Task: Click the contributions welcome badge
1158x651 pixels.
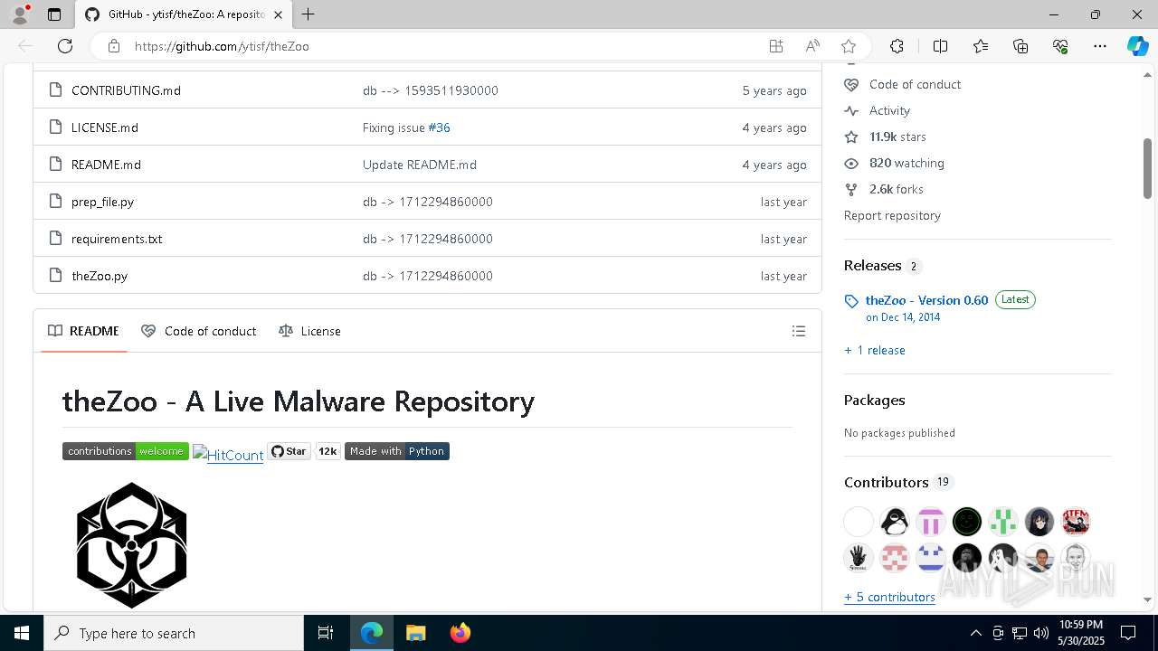Action: pos(126,451)
